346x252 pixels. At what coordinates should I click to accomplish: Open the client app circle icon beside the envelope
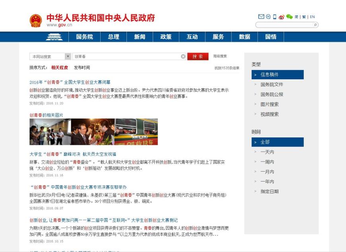coord(268,17)
